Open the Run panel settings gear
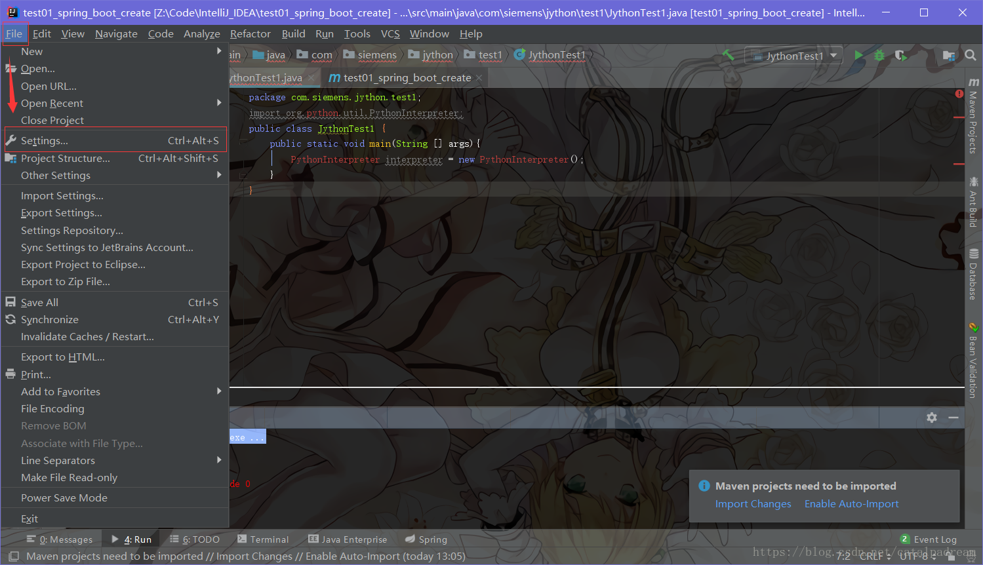 [x=932, y=418]
